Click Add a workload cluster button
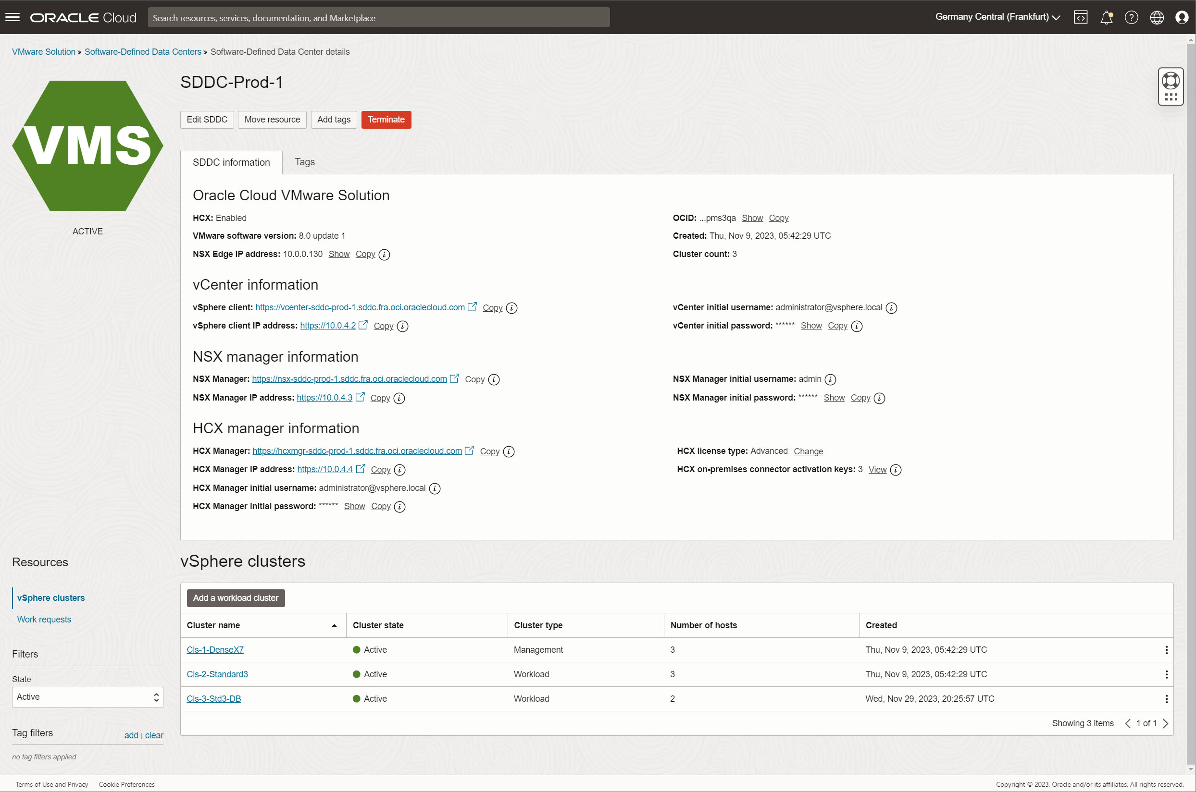This screenshot has width=1196, height=792. (236, 597)
